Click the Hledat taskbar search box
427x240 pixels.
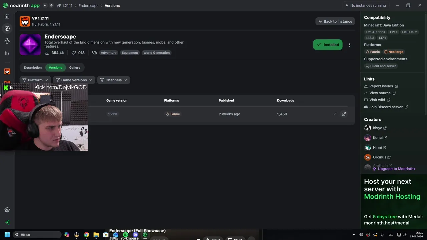(x=37, y=235)
